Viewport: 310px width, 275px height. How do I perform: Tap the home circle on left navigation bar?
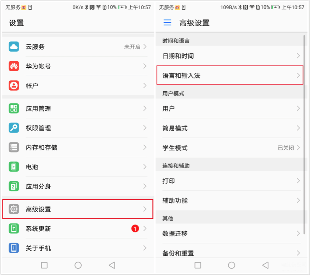pyautogui.click(x=78, y=265)
